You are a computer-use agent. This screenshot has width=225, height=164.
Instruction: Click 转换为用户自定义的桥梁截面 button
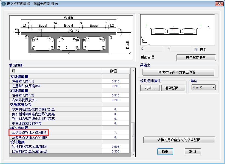click(179, 140)
